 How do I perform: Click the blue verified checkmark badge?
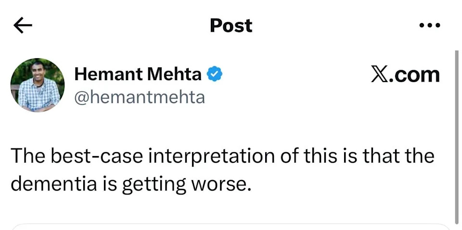click(214, 74)
